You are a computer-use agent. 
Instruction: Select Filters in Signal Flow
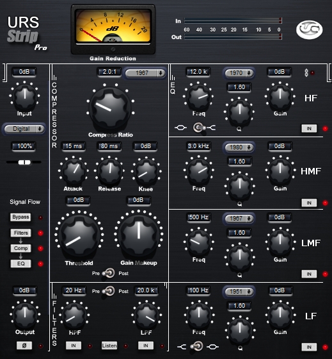(x=21, y=233)
